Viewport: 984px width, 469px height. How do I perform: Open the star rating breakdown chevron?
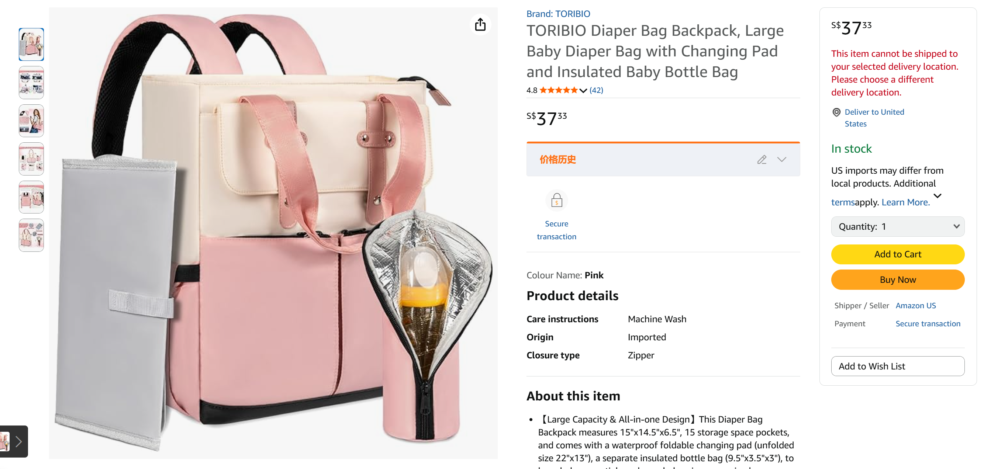click(x=583, y=90)
